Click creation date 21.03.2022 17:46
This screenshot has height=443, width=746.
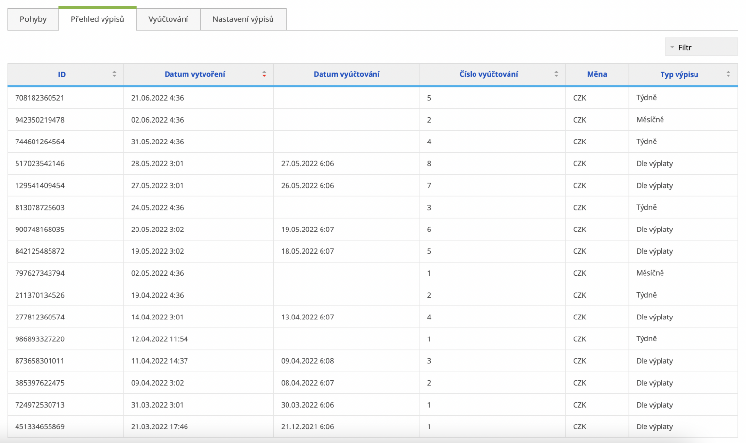click(159, 426)
